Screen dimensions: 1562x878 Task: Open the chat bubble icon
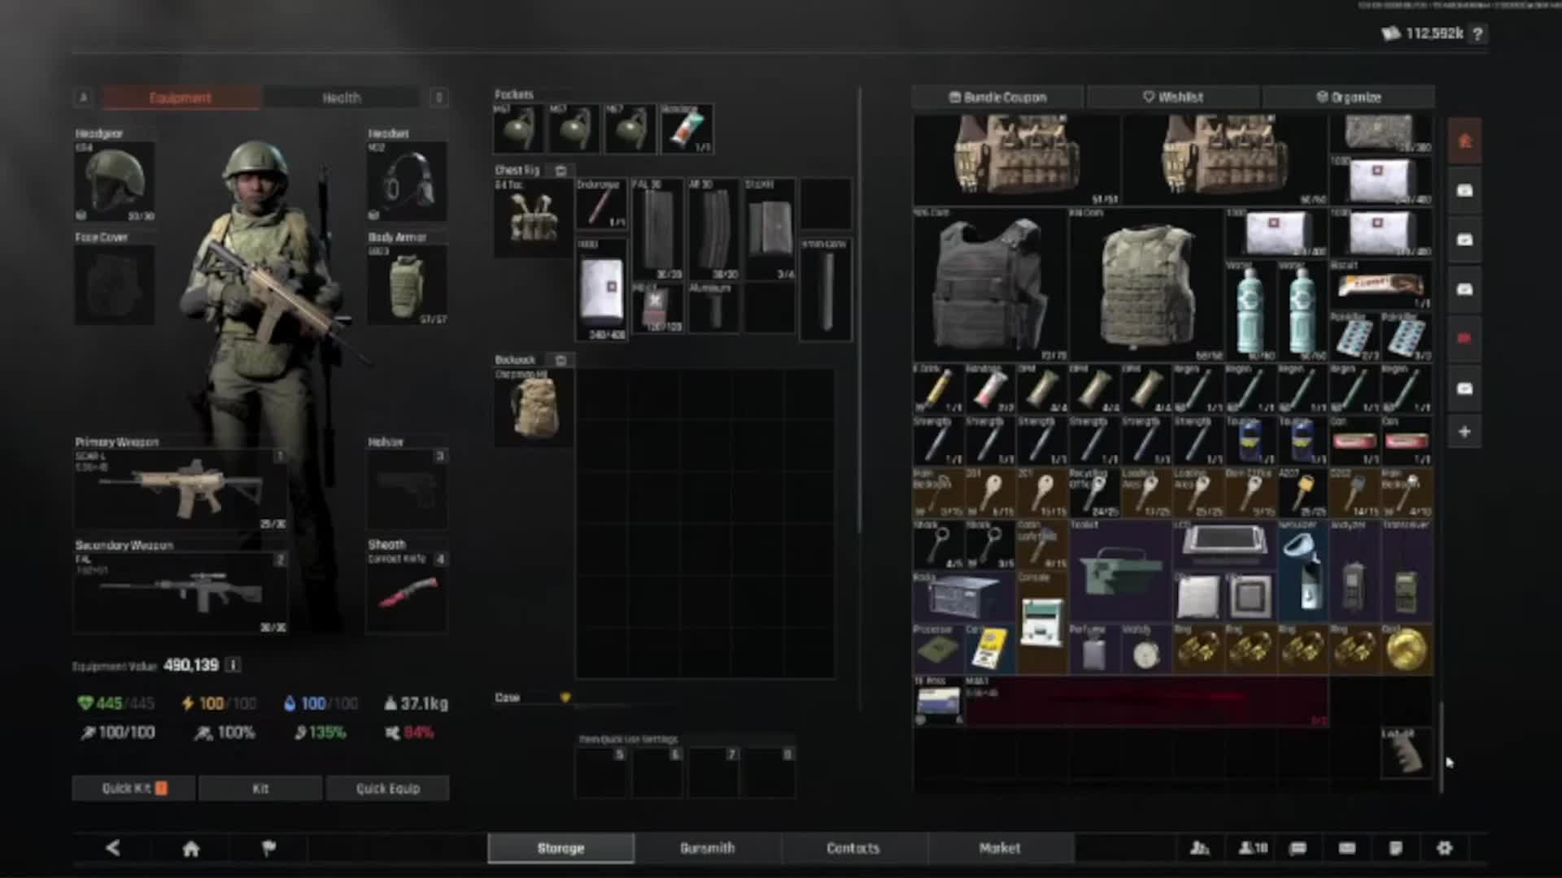point(1298,848)
